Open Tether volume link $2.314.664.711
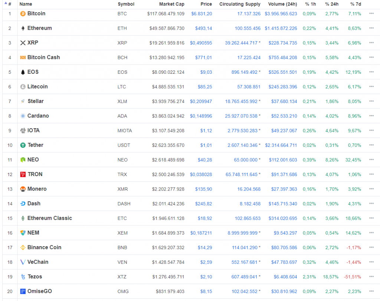This screenshot has height=301, width=380. (281, 145)
